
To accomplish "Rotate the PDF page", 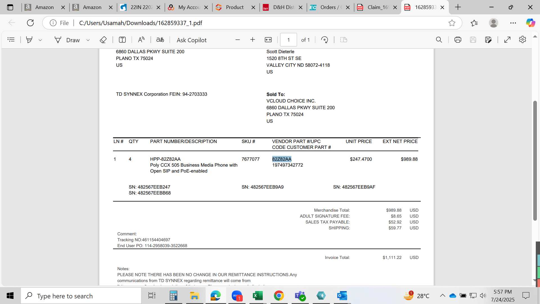I will pyautogui.click(x=325, y=40).
